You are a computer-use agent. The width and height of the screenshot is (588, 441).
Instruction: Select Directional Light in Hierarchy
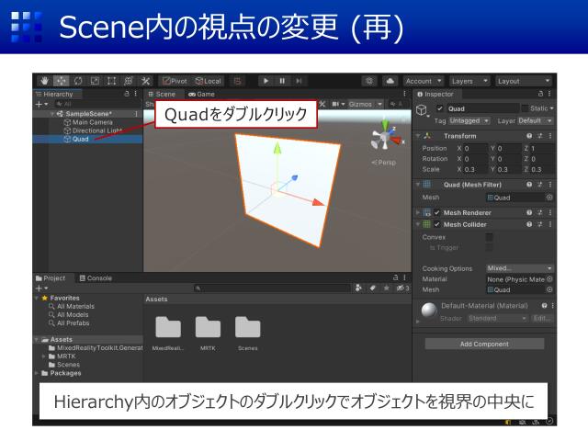(x=97, y=130)
